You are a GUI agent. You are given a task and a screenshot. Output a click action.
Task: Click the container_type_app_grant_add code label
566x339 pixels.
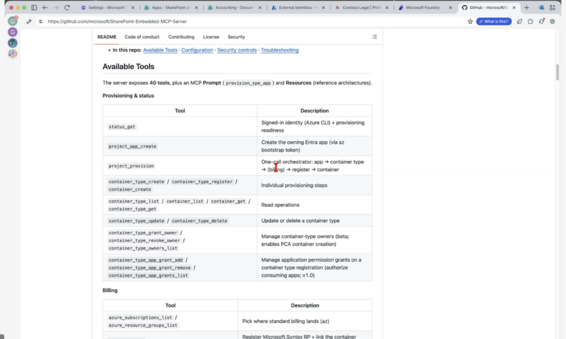[x=146, y=259]
